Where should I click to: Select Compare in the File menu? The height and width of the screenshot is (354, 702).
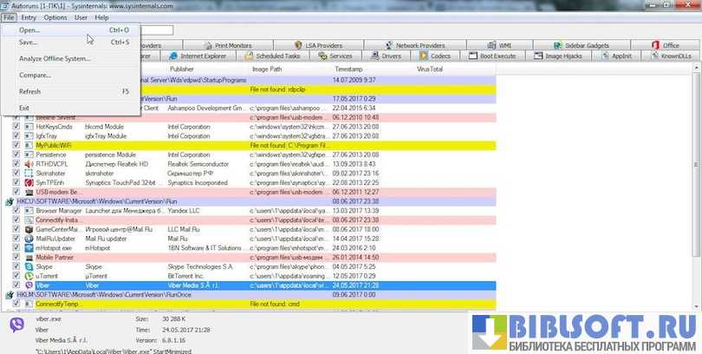35,75
